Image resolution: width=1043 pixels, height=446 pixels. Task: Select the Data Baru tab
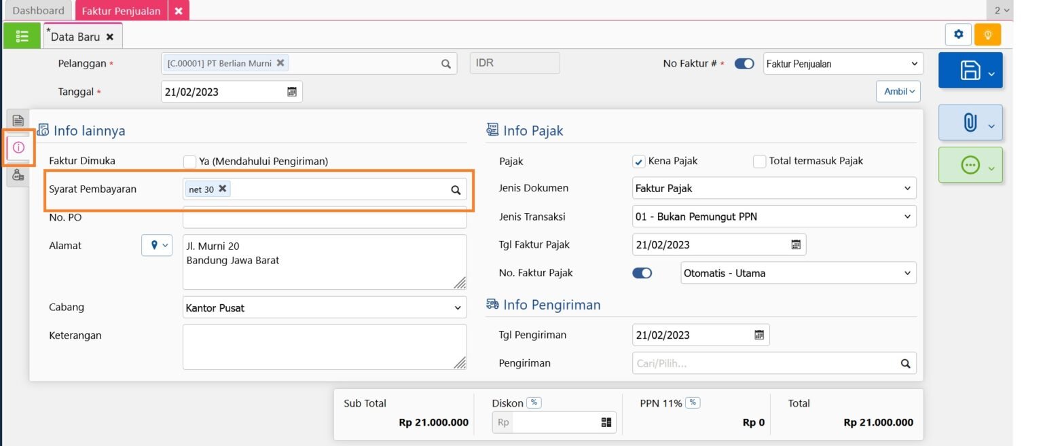[75, 37]
